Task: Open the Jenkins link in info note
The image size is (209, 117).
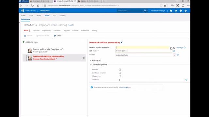Action: click(123, 87)
